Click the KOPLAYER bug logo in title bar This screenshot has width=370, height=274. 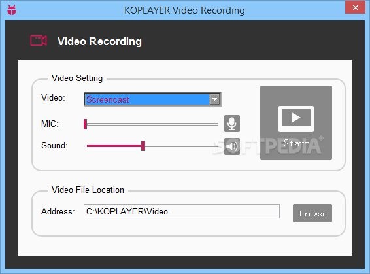coord(12,10)
